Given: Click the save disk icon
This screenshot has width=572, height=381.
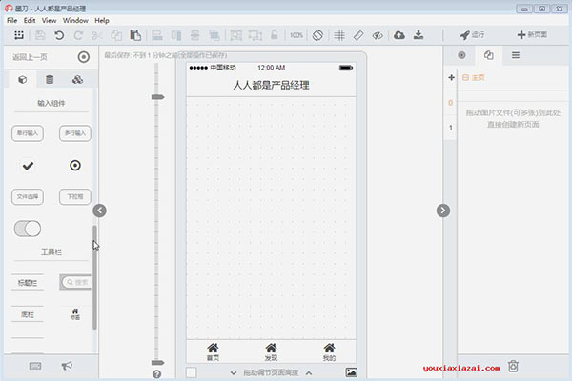Looking at the screenshot, I should 40,35.
